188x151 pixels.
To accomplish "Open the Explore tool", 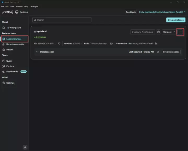I will (10, 66).
